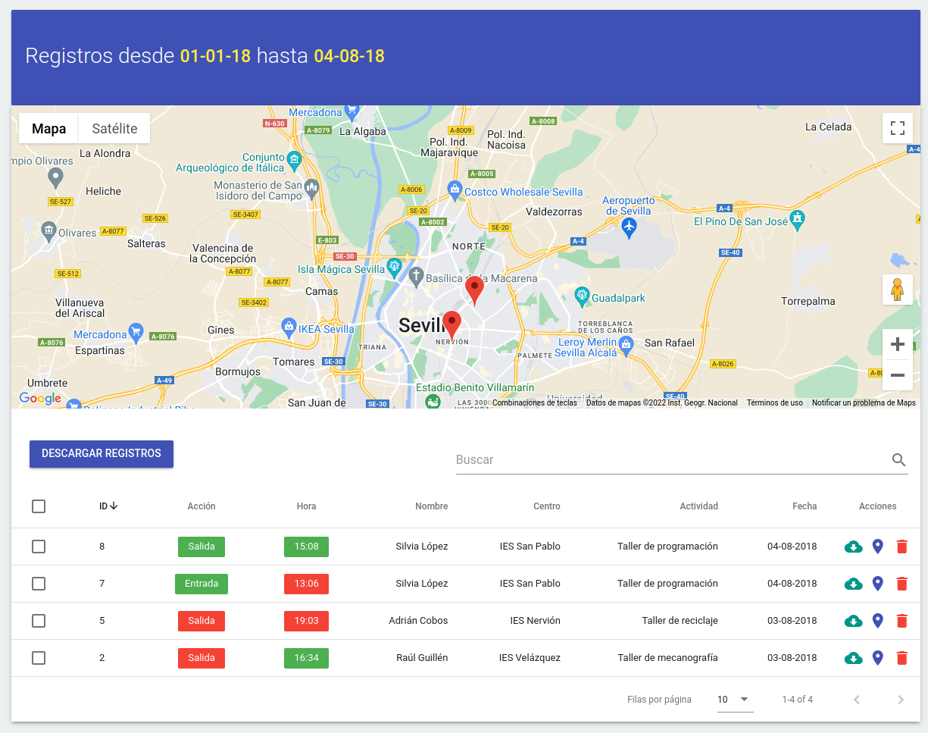
Task: Focus the Buscar search field
Action: pos(672,460)
